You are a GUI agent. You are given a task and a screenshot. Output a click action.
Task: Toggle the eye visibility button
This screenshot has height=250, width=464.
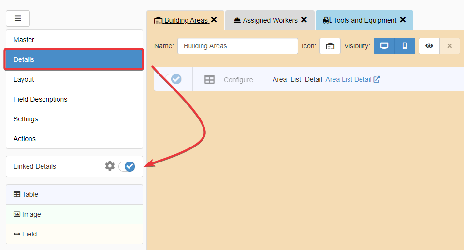(429, 46)
